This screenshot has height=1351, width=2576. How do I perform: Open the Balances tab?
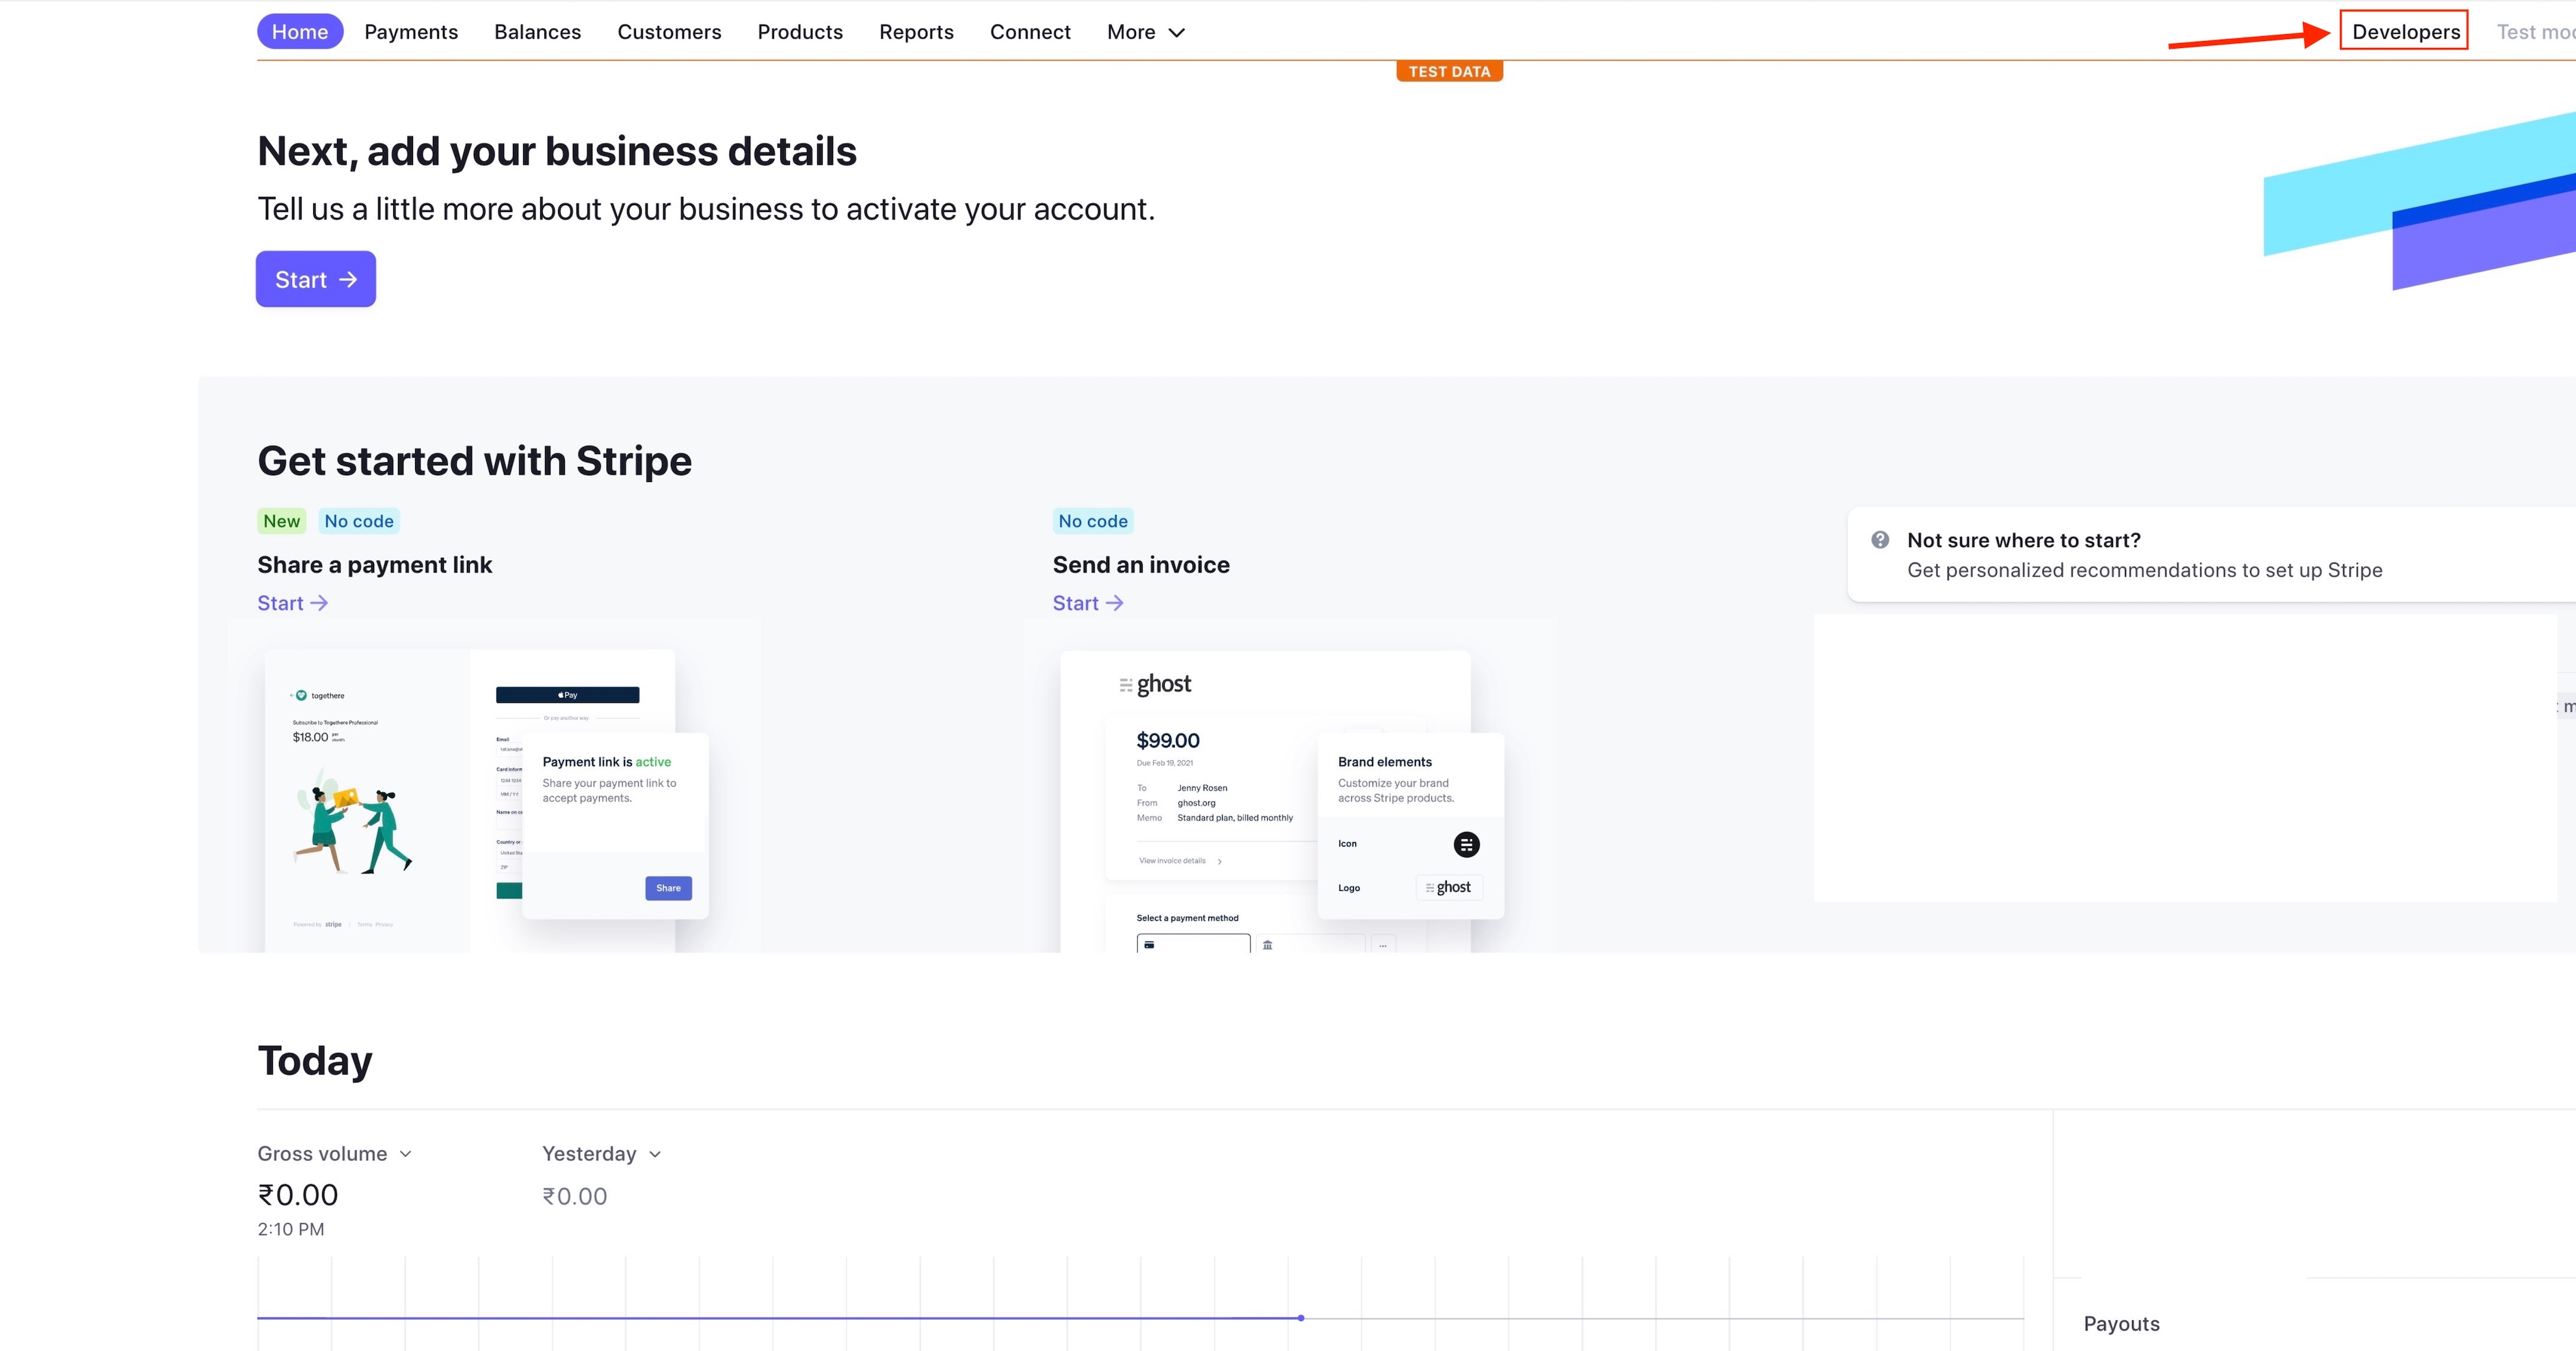[x=537, y=32]
